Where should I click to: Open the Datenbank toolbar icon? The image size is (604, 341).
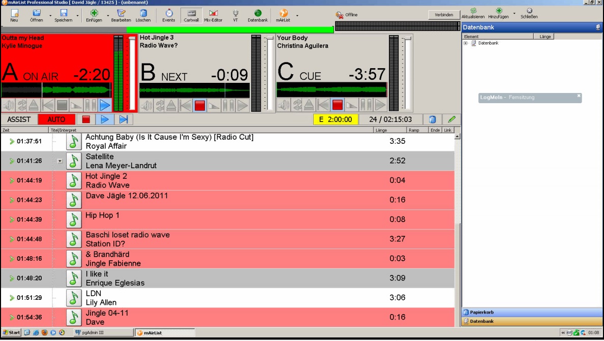click(257, 15)
